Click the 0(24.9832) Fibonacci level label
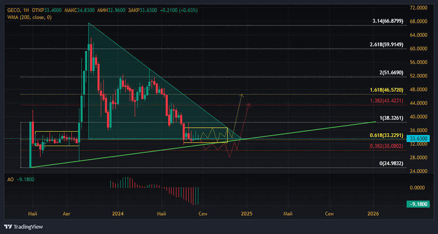438x234 pixels. tap(391, 164)
